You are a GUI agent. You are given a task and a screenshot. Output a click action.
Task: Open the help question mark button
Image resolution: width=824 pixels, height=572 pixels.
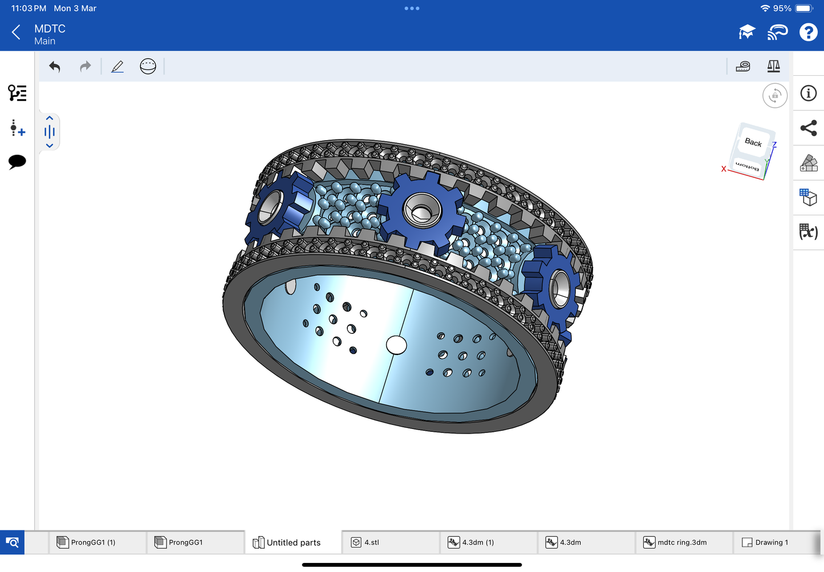click(x=808, y=32)
